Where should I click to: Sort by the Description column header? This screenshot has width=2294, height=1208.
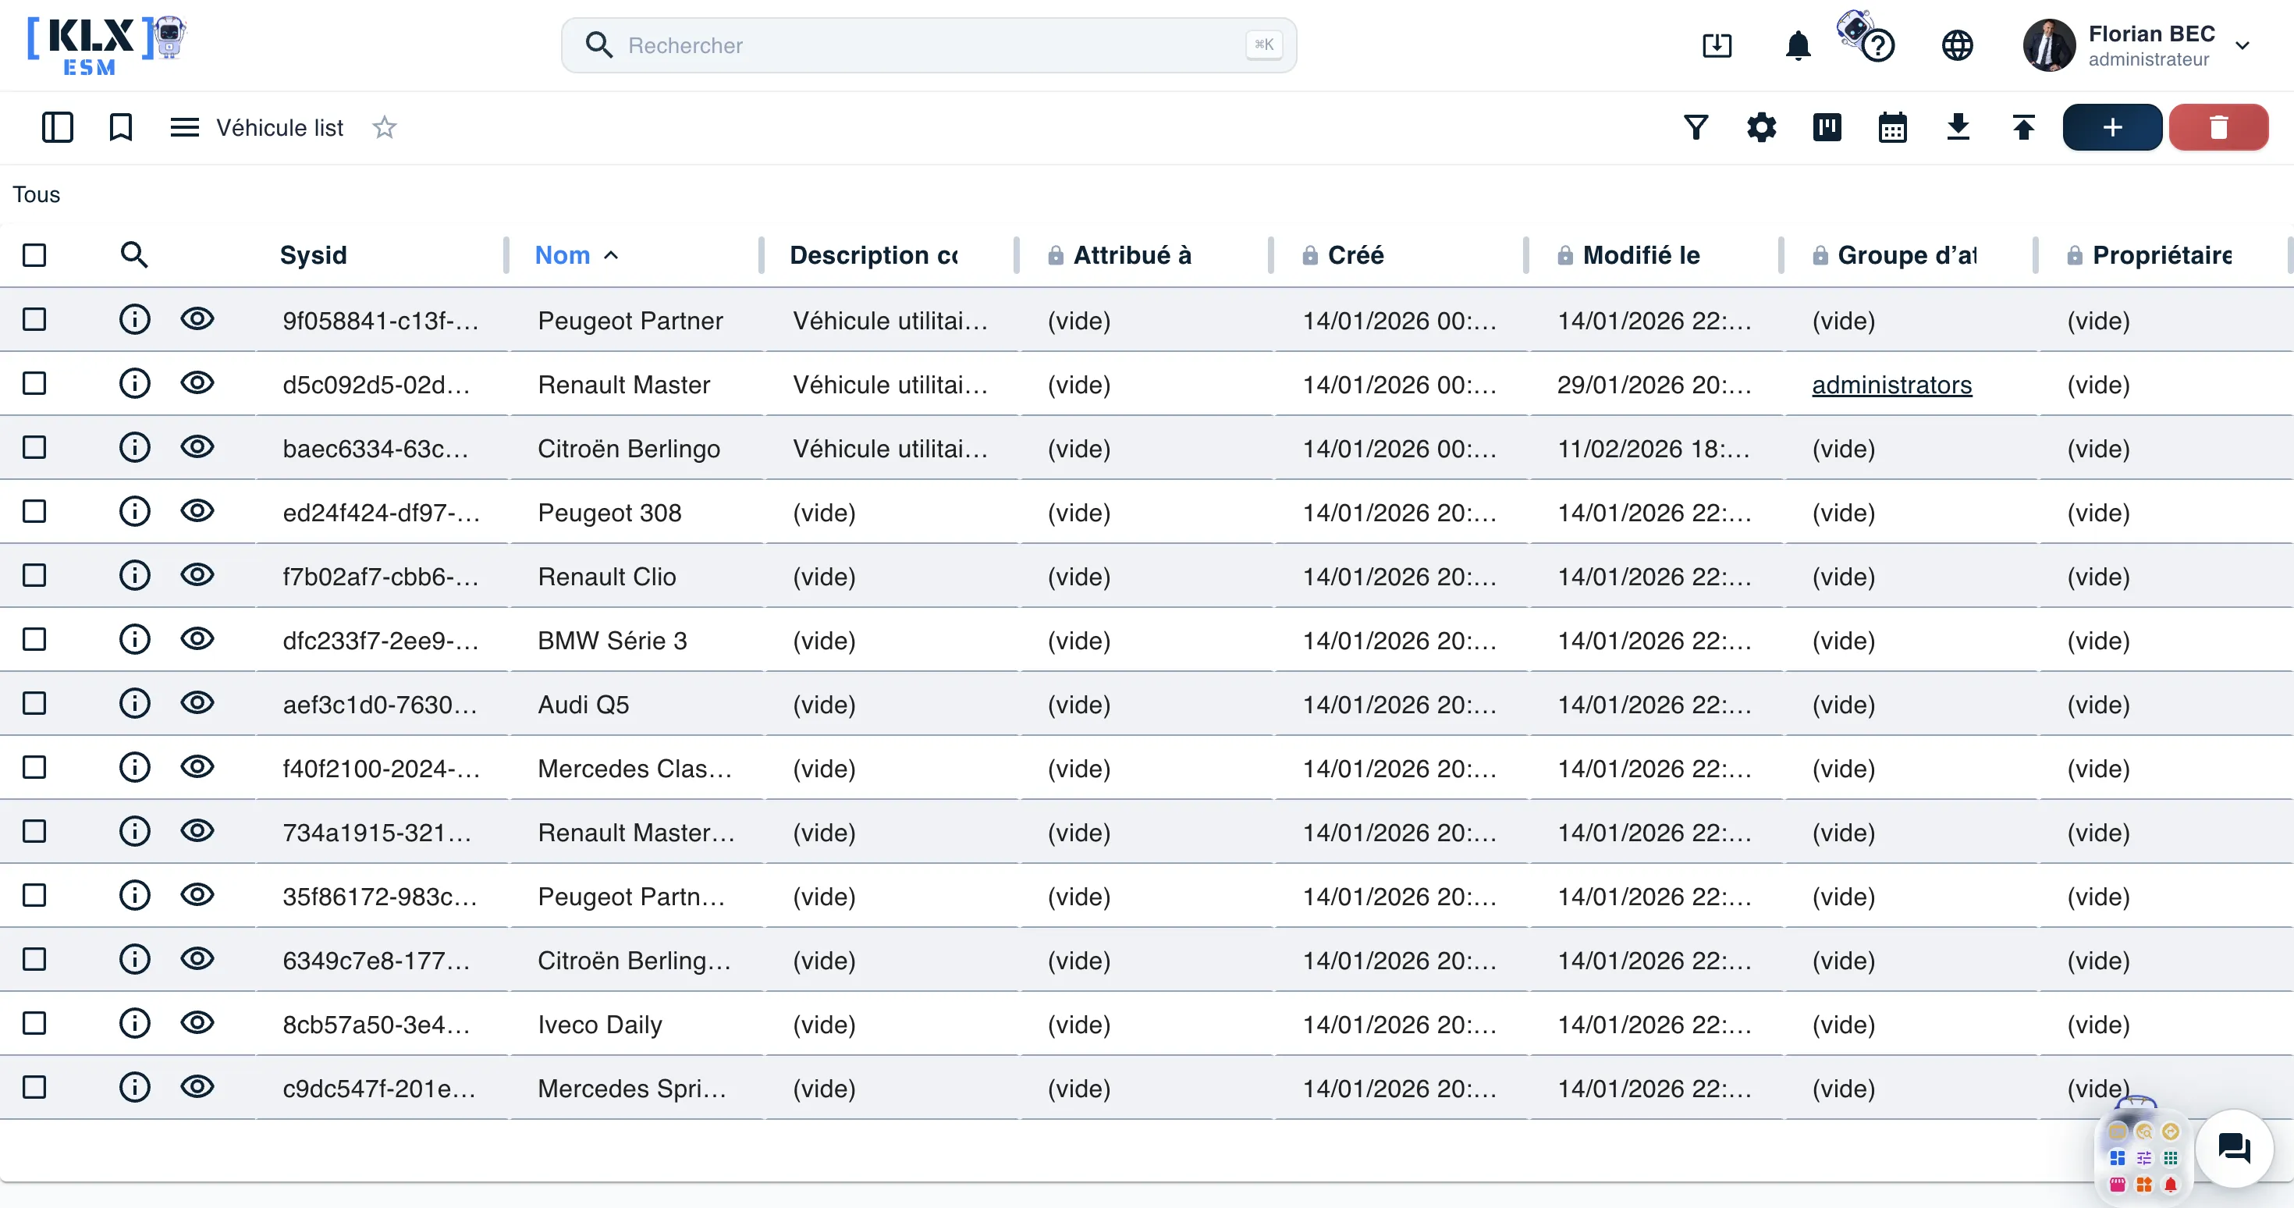click(x=874, y=256)
